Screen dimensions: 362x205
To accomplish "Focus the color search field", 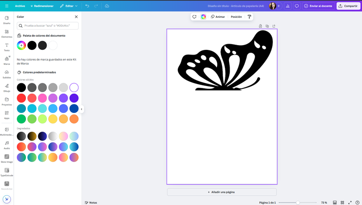I will tap(48, 26).
